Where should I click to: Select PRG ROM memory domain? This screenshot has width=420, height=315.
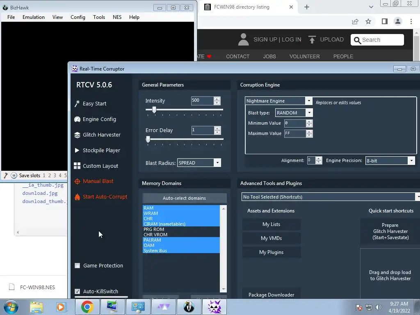(x=181, y=229)
